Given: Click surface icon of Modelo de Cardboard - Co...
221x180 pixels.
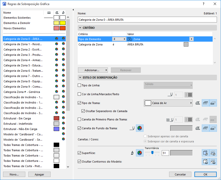Looking at the screenshot, I should (64, 134).
